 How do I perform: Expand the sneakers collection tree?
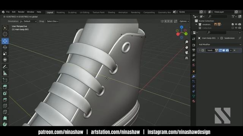click(196, 24)
